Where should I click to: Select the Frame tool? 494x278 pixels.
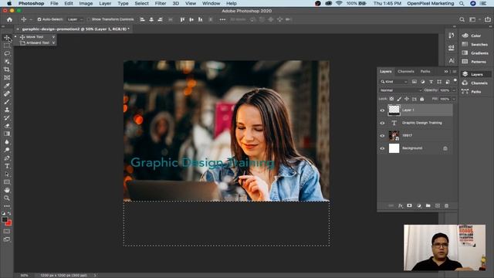pyautogui.click(x=7, y=77)
